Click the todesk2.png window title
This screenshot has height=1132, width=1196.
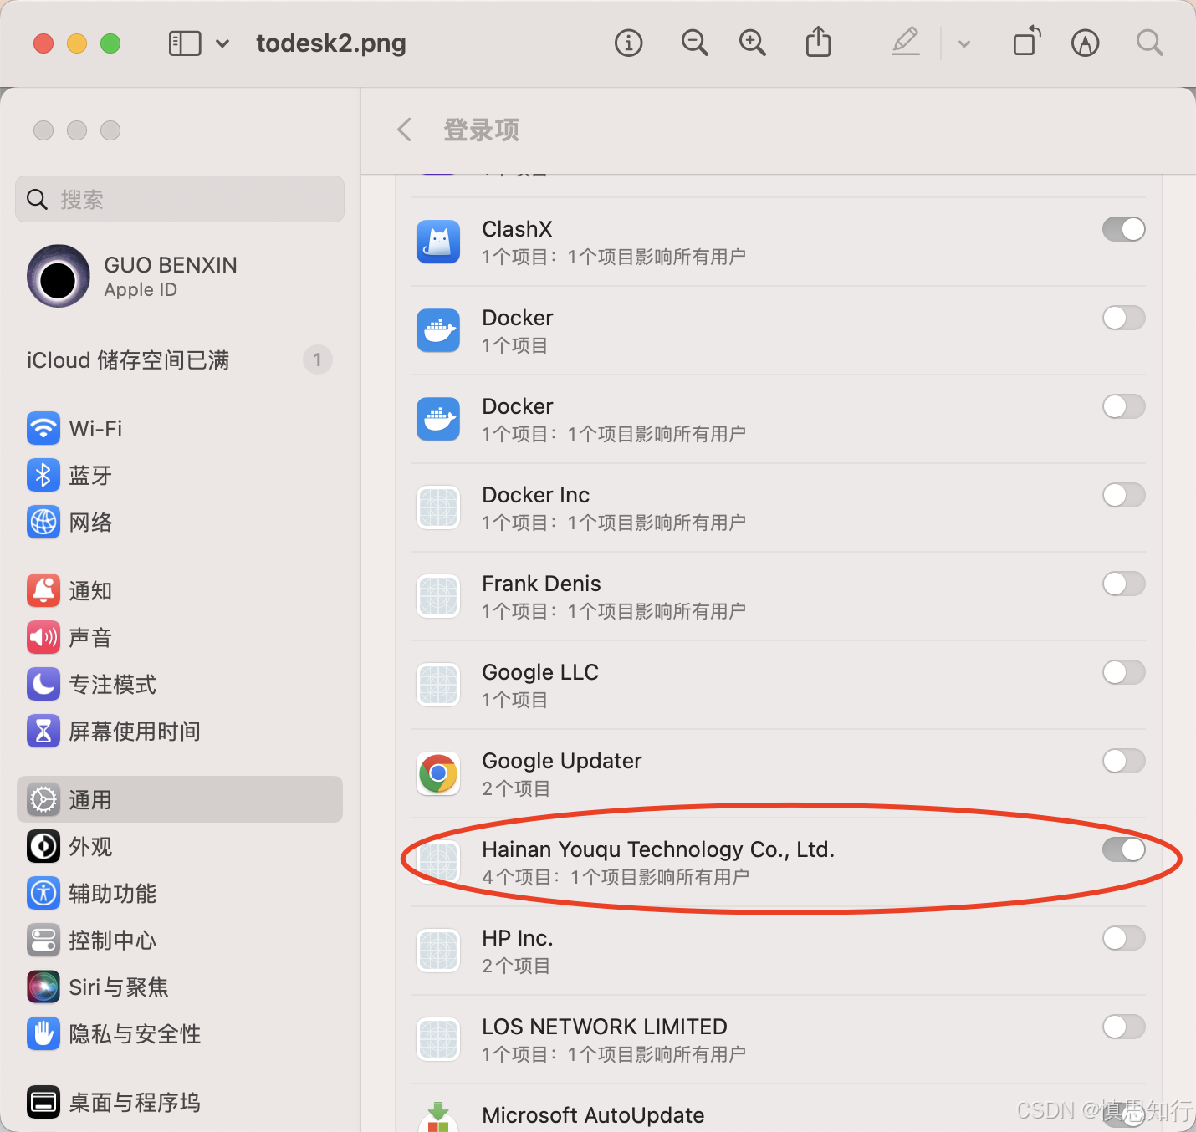[331, 43]
